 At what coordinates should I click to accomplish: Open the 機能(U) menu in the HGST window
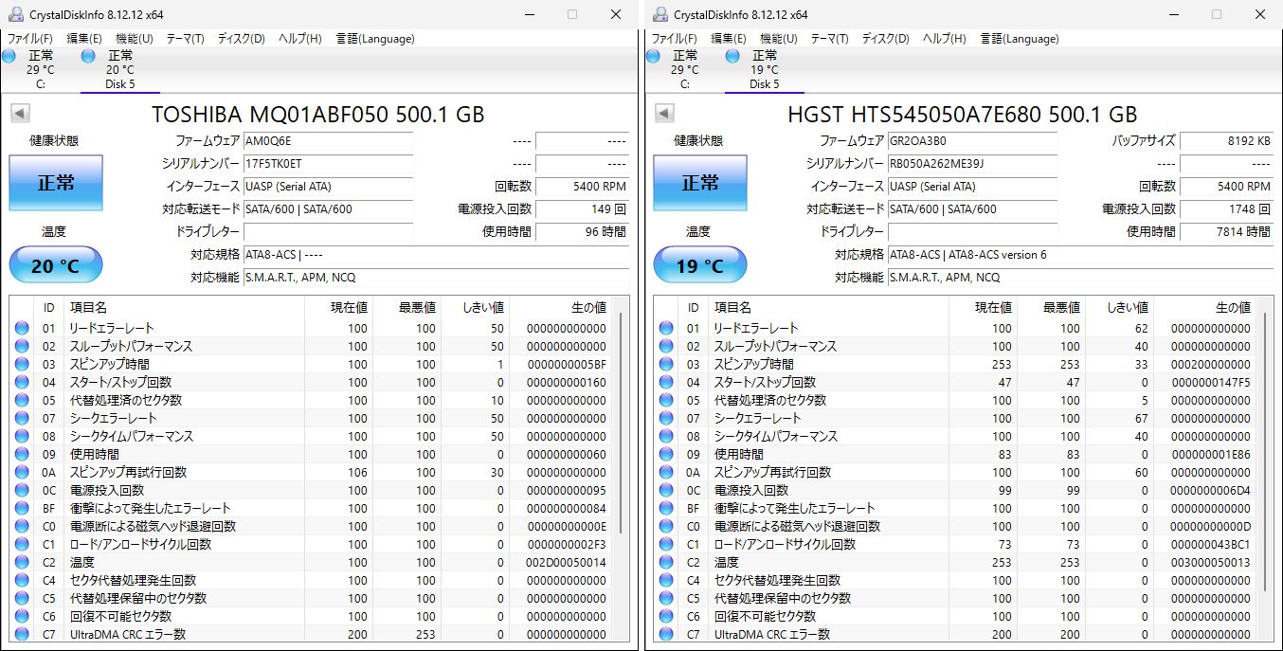click(x=779, y=39)
